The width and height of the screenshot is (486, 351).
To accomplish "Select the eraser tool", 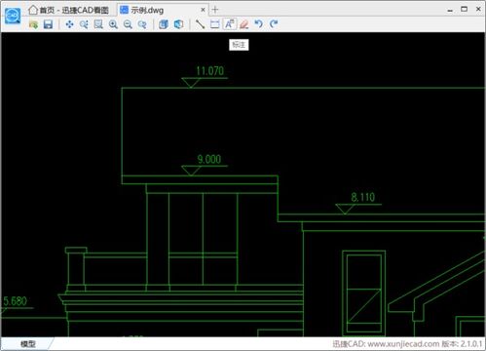I will (244, 24).
